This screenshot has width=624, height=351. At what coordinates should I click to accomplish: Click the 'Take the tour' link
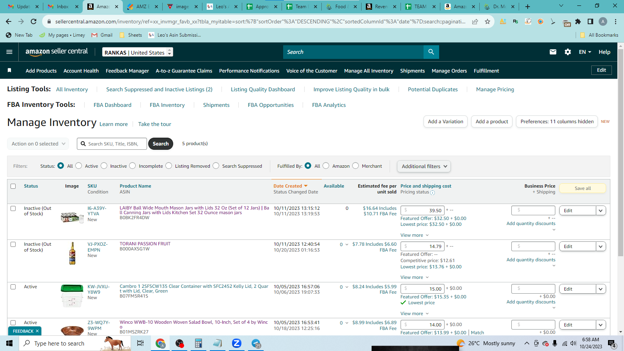(154, 124)
